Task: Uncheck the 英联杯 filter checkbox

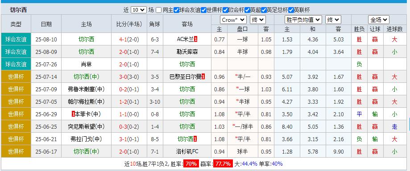Action: (x=291, y=10)
